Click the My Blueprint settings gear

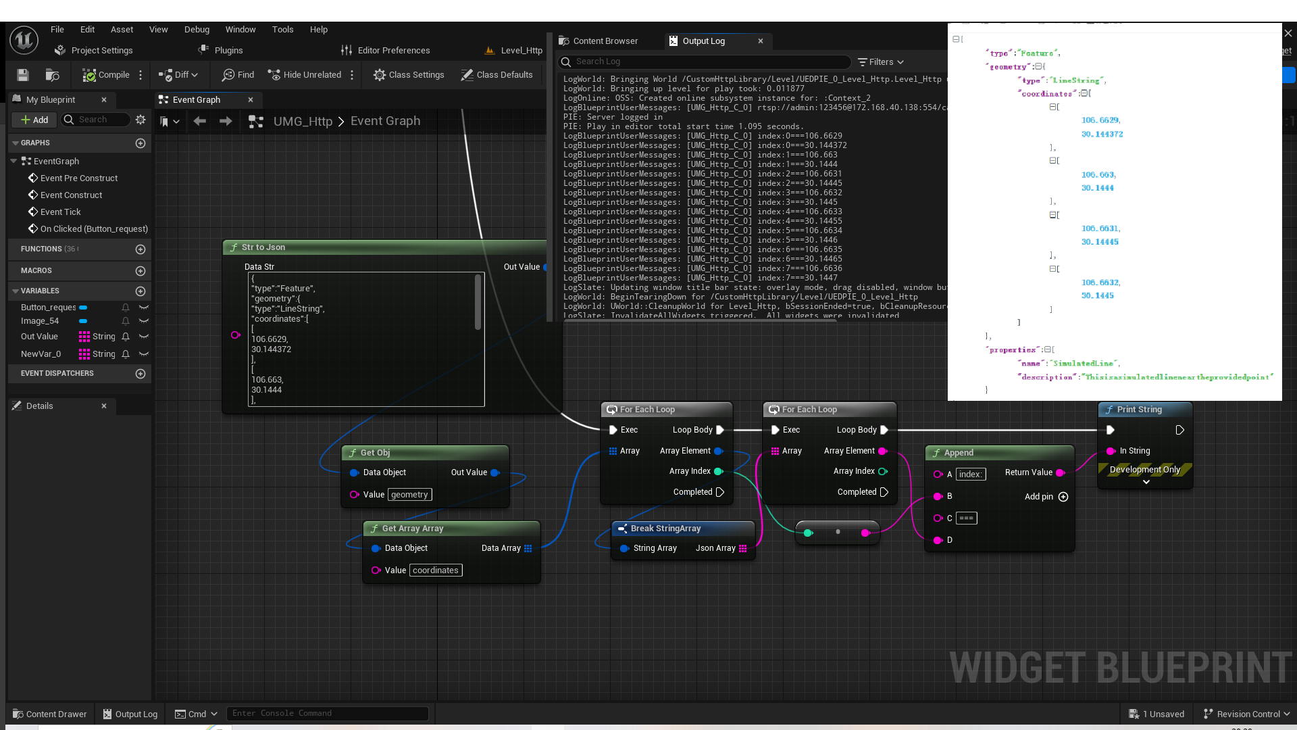coord(141,120)
